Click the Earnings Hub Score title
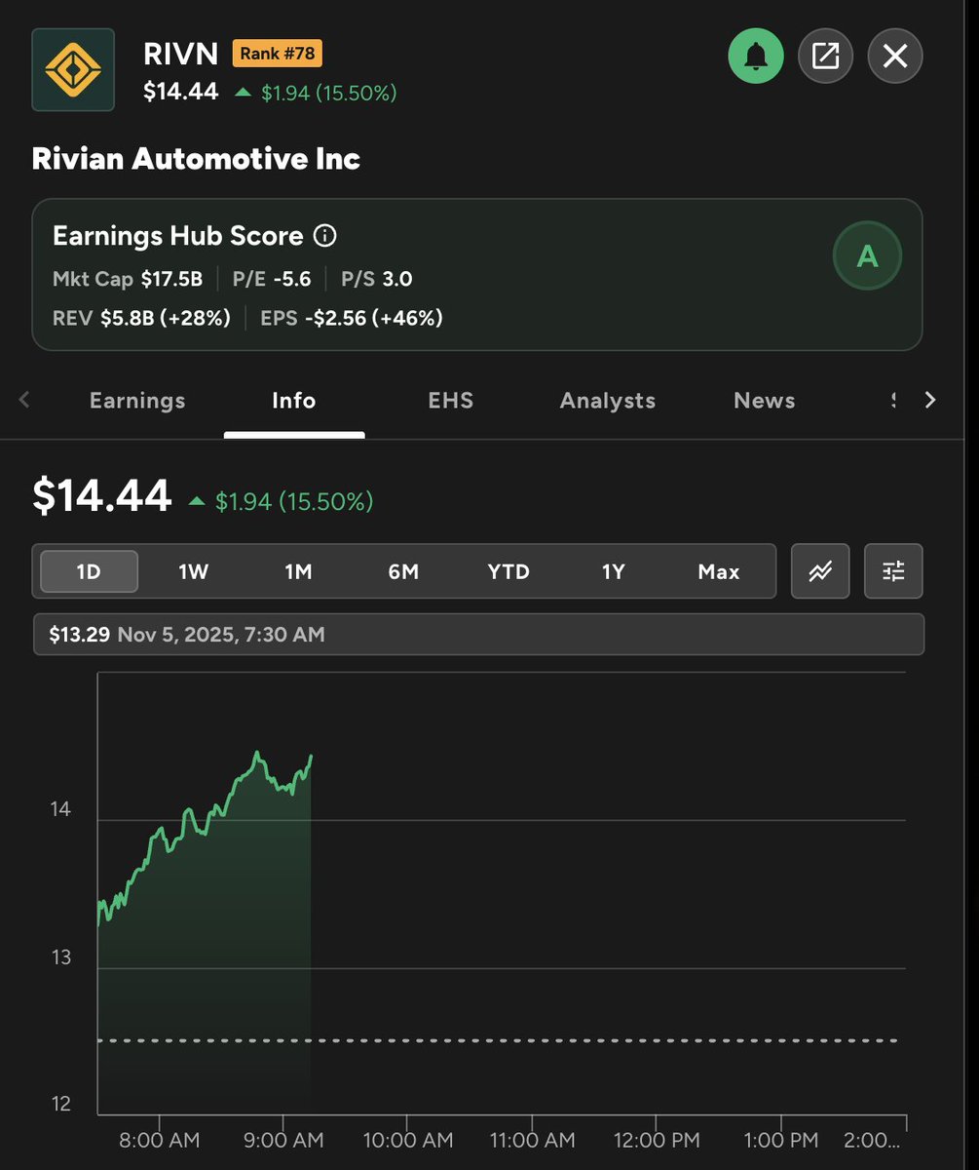The image size is (979, 1170). [x=178, y=236]
